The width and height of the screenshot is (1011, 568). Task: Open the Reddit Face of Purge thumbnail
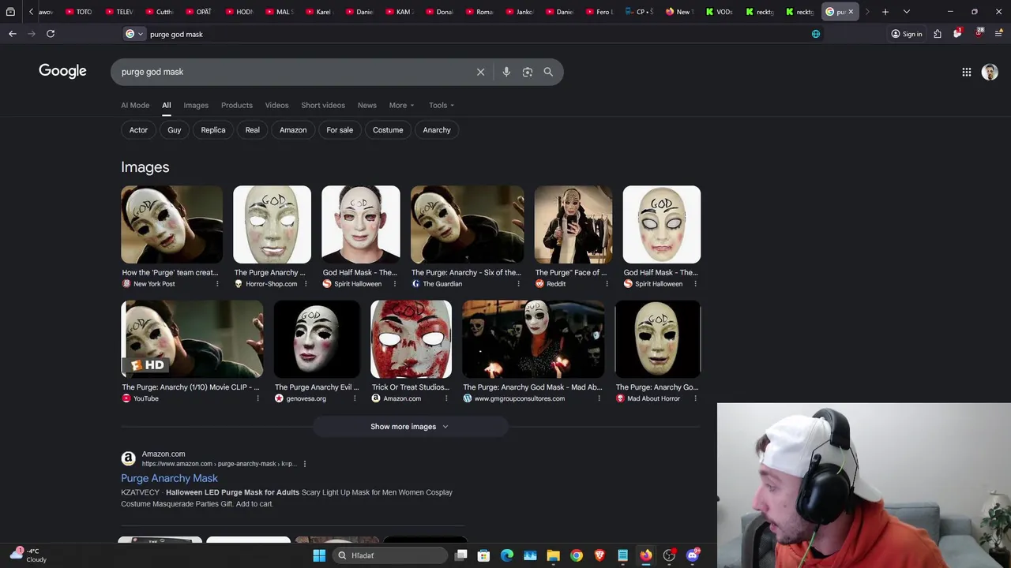[573, 225]
